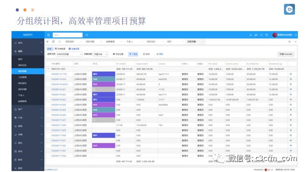Viewport: 307px width, 172px height.
Task: Click inside the top search input field
Action: (68, 35)
